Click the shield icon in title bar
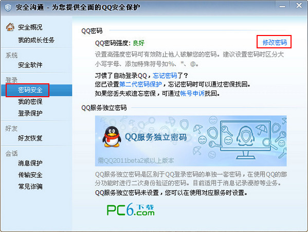The image size is (308, 232). pos(8,8)
